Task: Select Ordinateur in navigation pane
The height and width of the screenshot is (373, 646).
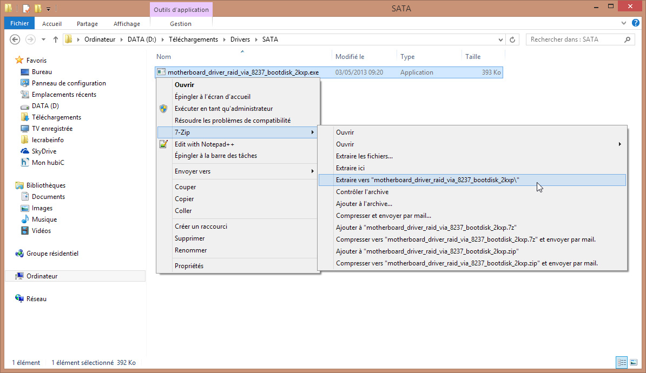Action: click(x=75, y=276)
